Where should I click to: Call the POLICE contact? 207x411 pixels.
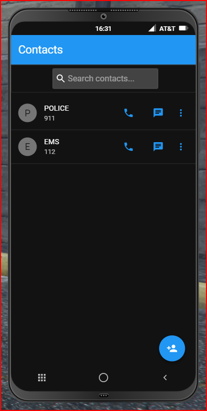[128, 113]
